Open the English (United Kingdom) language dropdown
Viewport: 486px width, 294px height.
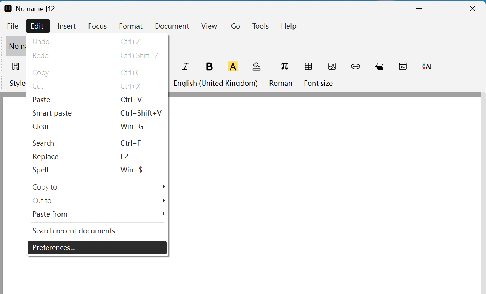point(215,83)
